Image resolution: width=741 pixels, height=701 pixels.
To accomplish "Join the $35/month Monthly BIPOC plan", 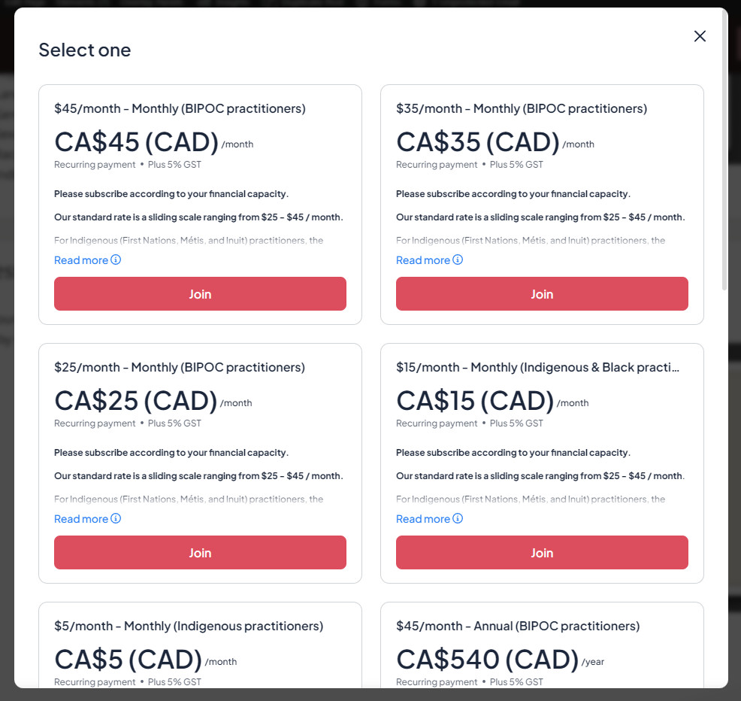I will [542, 293].
